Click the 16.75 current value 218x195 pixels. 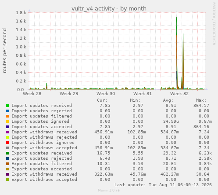coord(104,153)
